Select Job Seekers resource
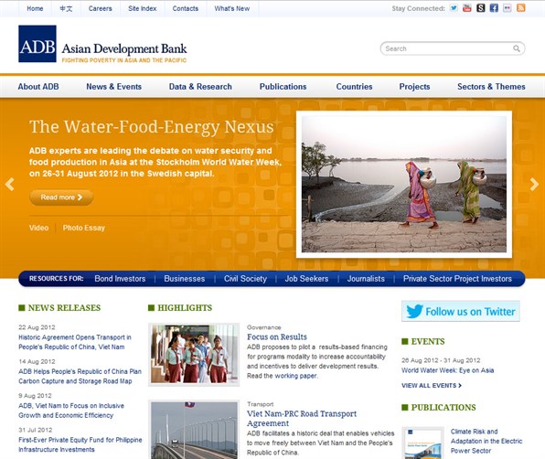The width and height of the screenshot is (545, 459). 306,279
